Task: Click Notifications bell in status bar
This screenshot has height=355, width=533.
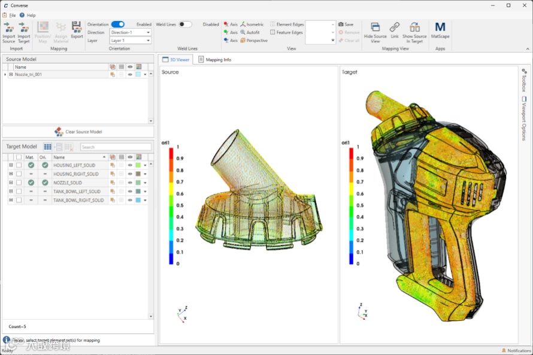Action: [504, 350]
